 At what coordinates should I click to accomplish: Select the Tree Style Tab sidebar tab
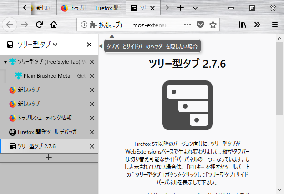pyautogui.click(x=49, y=62)
